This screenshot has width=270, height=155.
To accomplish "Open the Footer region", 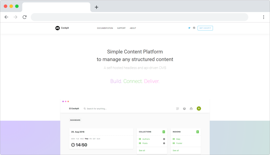I will [x=179, y=143].
